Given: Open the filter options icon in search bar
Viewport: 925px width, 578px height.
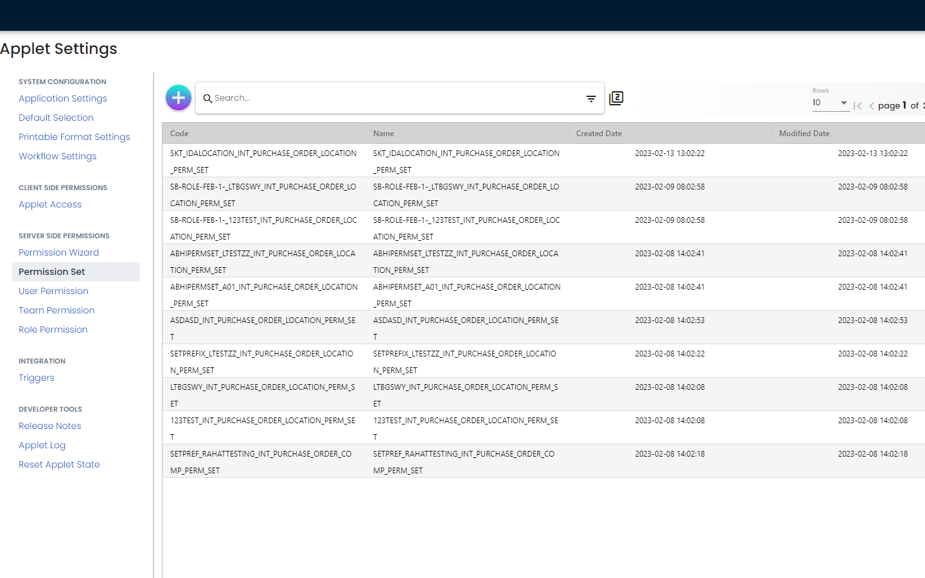Looking at the screenshot, I should [591, 98].
